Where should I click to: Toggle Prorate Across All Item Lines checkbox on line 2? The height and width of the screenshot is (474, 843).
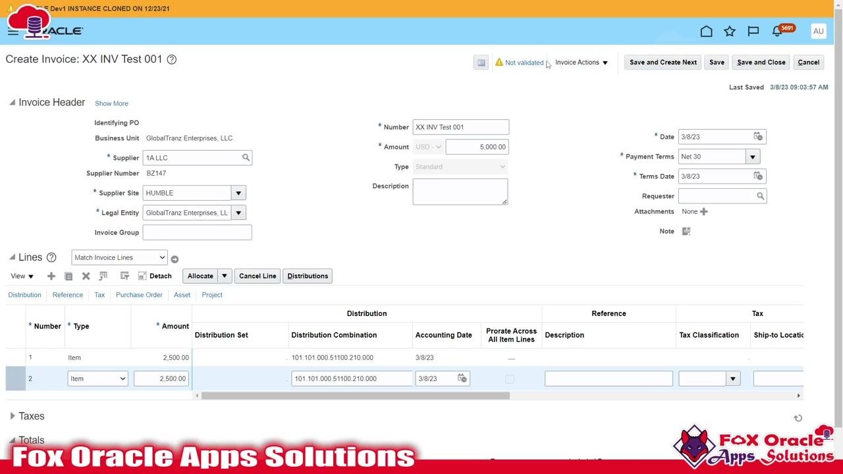click(x=509, y=379)
